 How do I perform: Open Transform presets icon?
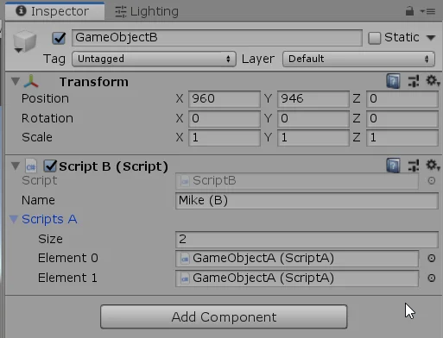414,81
